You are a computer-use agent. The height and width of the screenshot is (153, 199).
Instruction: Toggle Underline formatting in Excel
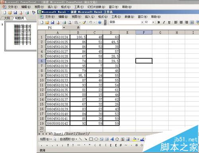point(169,22)
